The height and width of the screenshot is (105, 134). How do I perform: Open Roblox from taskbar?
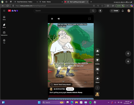[x=95, y=102]
